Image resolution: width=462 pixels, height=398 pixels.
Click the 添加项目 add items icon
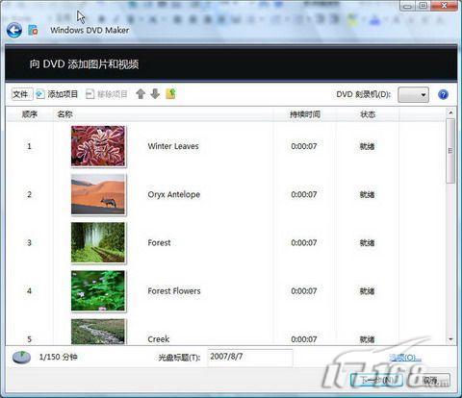pos(40,94)
